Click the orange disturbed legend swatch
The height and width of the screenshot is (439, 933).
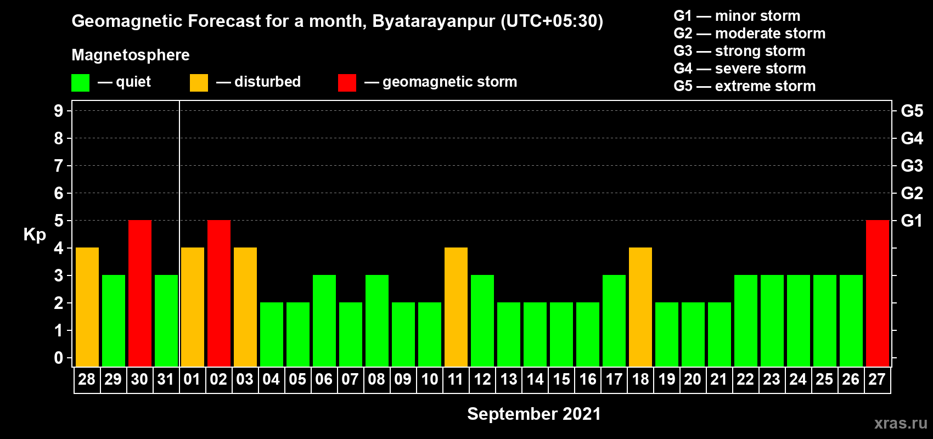click(x=199, y=83)
